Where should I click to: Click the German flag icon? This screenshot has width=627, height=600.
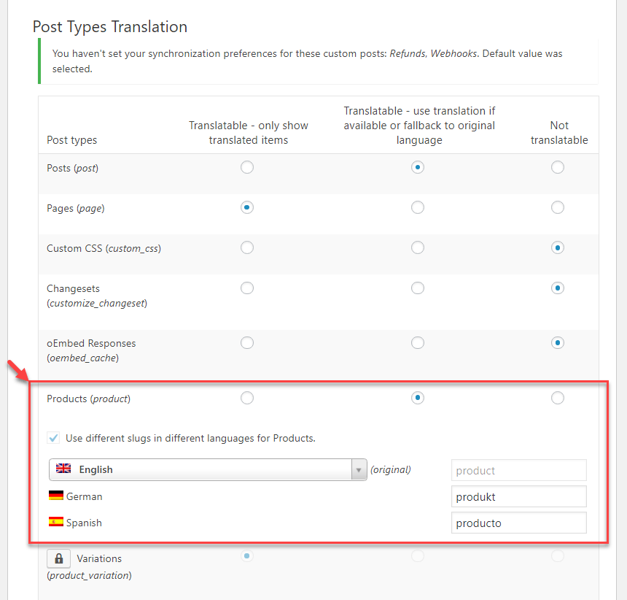tap(55, 496)
